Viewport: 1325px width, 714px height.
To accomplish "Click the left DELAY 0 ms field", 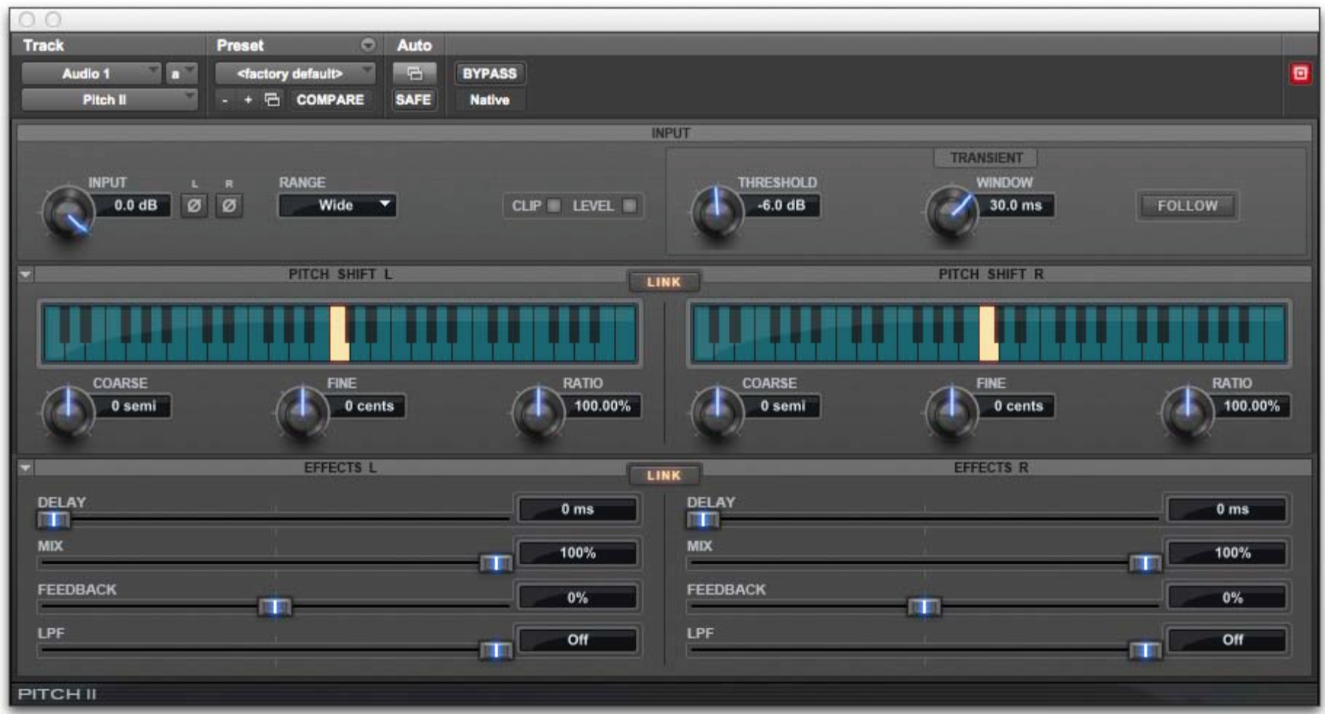I will coord(578,509).
